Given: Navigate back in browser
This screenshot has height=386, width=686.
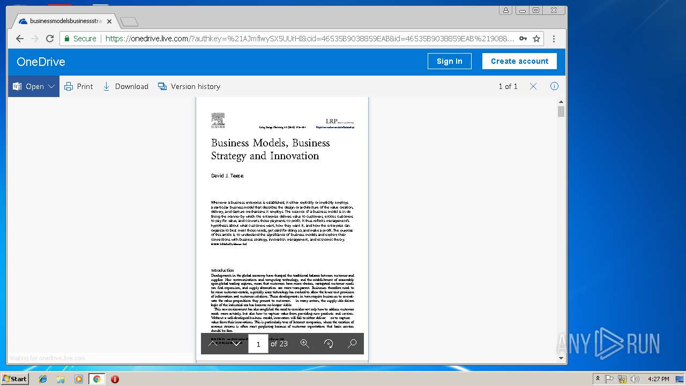Looking at the screenshot, I should (20, 39).
